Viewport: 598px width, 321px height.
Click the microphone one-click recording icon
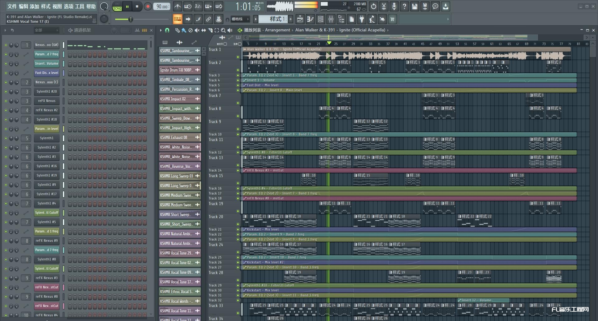394,6
